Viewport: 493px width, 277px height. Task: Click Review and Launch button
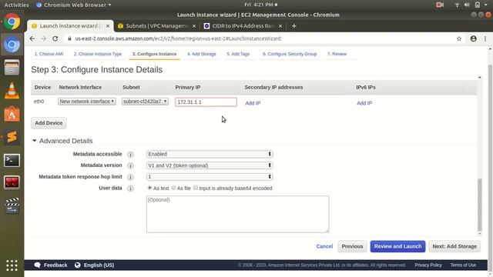point(397,246)
